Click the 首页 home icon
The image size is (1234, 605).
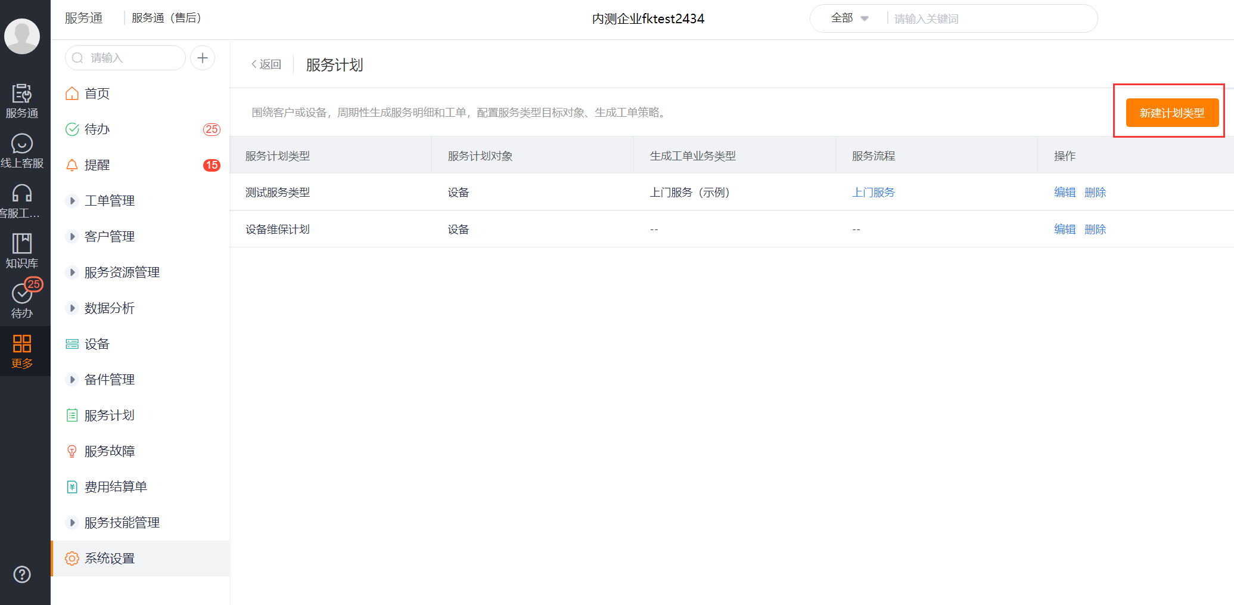(x=72, y=94)
